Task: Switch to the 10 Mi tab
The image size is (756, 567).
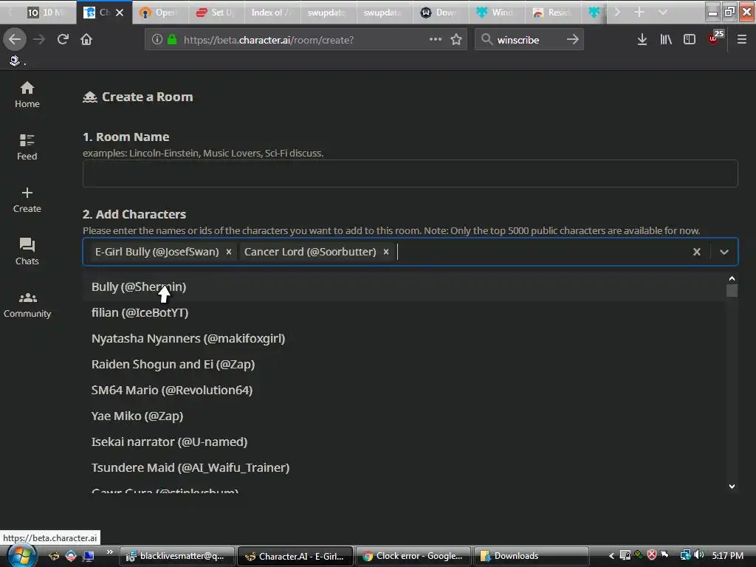Action: pyautogui.click(x=47, y=12)
